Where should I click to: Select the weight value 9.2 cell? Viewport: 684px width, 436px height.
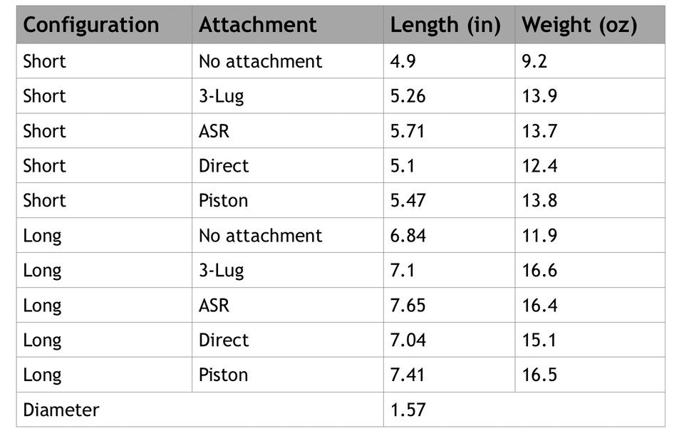(x=590, y=61)
